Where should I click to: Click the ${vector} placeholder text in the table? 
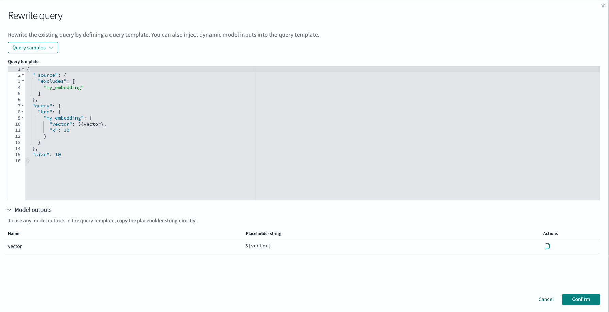258,246
